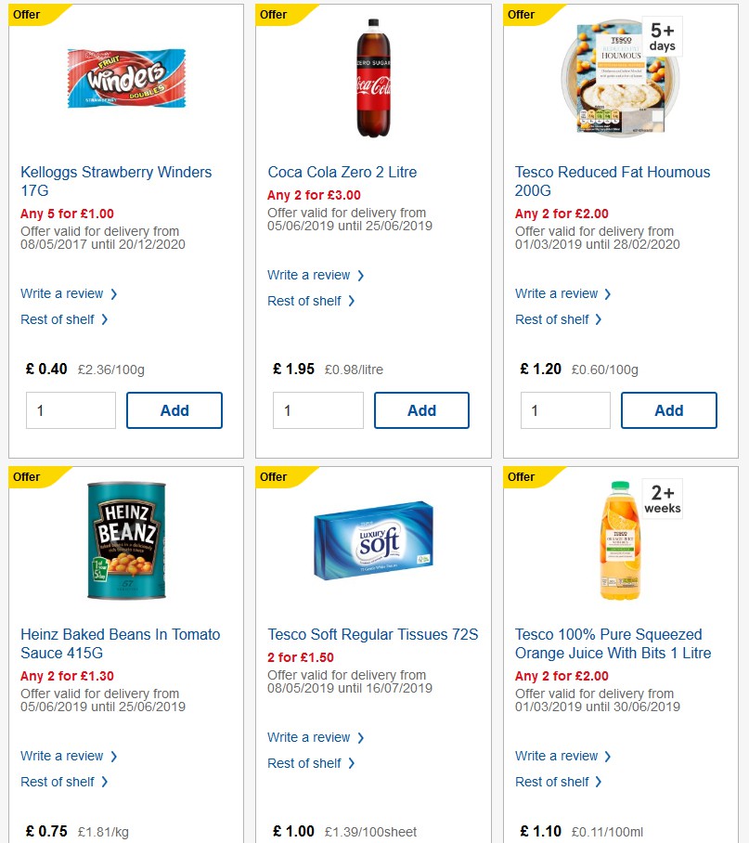Viewport: 749px width, 843px height.
Task: Expand Write a review for Heinz Baked Beans
Action: tap(63, 756)
